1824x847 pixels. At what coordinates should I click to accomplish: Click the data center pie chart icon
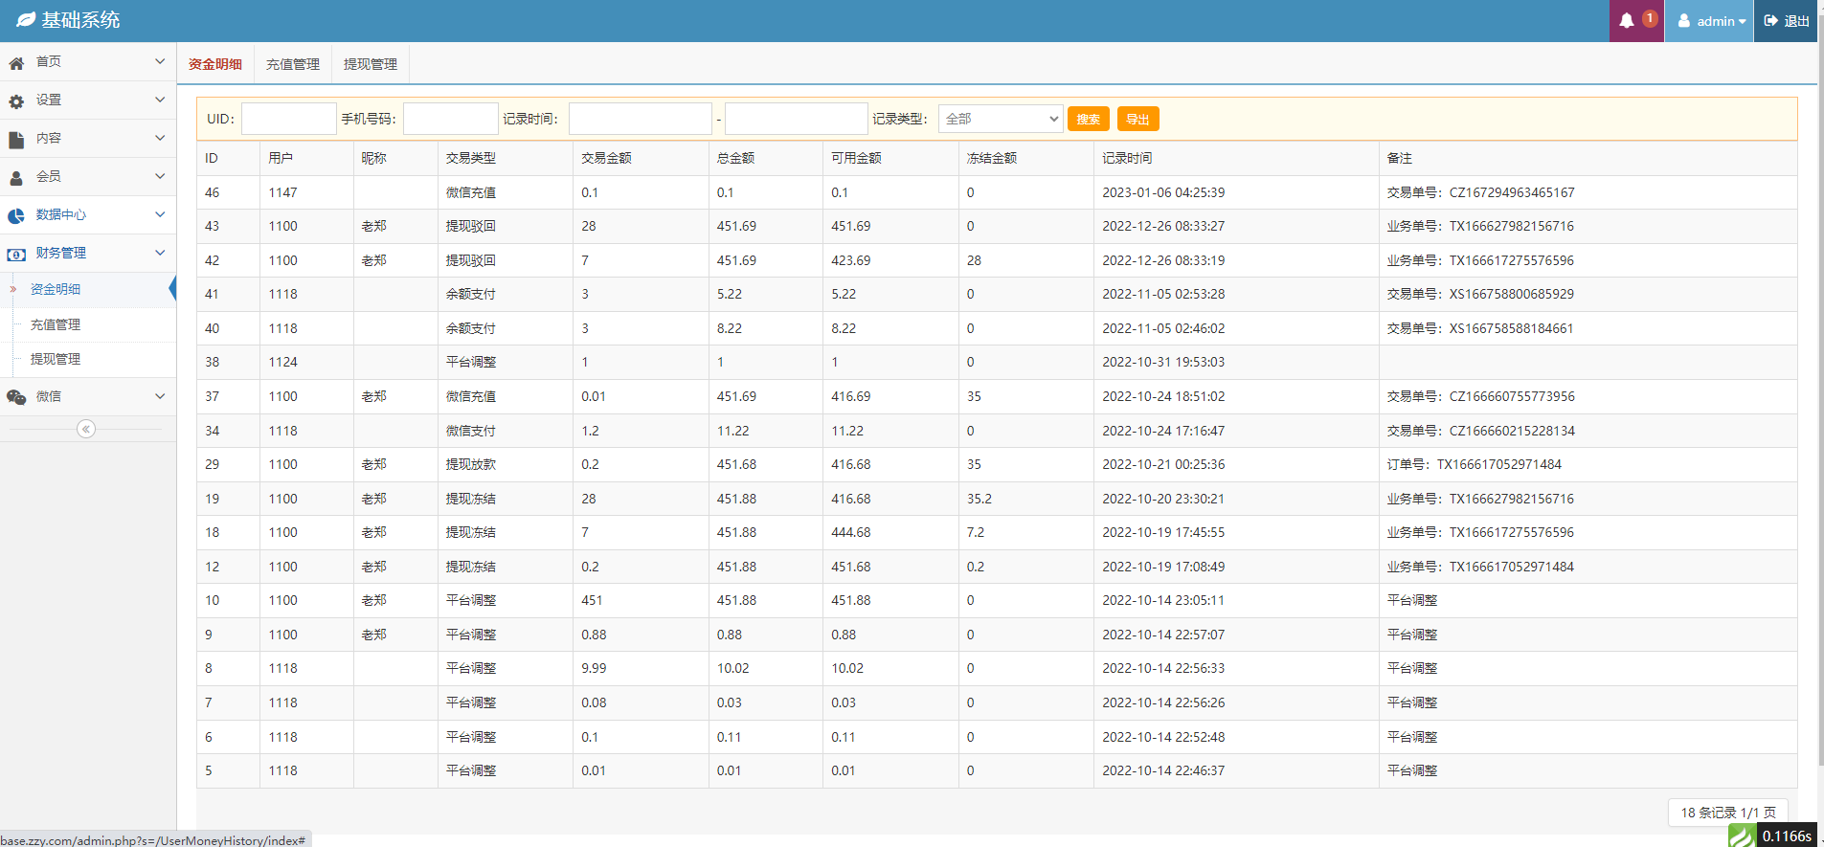click(x=16, y=216)
